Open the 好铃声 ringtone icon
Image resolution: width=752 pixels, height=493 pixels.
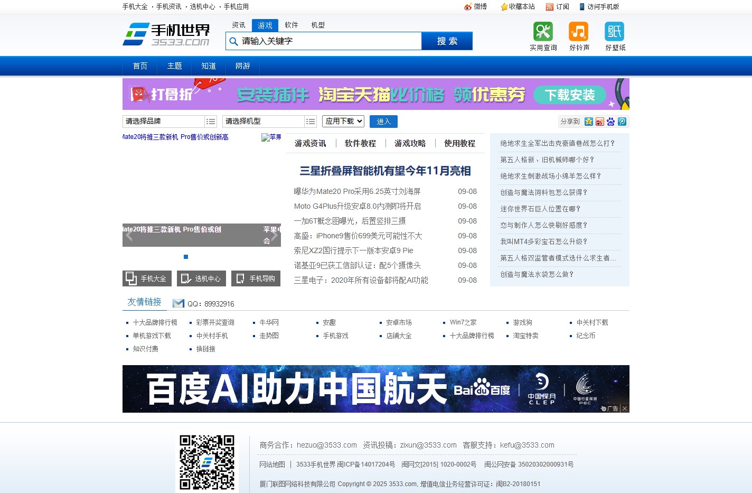[579, 32]
